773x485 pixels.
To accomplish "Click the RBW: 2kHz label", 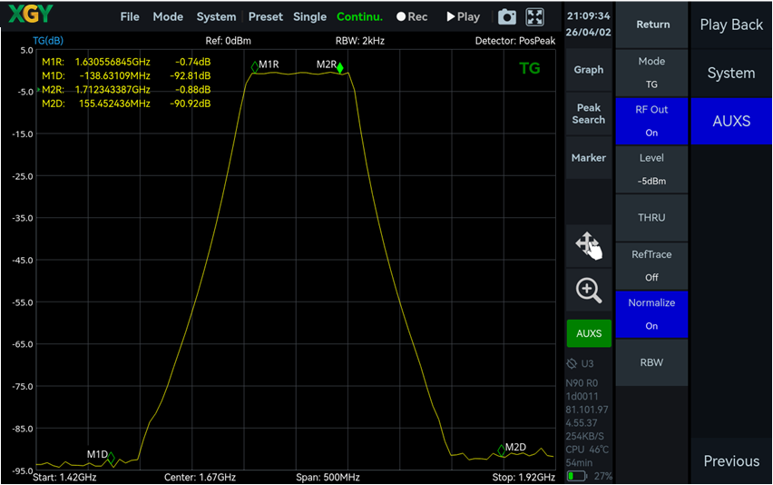I will point(360,41).
